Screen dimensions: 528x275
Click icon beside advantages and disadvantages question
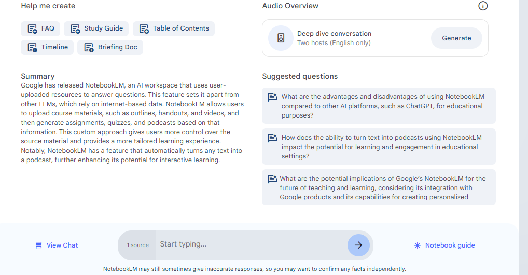pos(272,97)
